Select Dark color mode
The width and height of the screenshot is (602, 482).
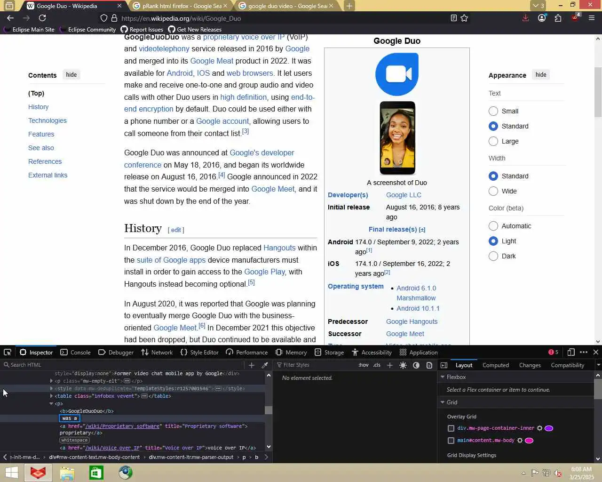tap(493, 256)
